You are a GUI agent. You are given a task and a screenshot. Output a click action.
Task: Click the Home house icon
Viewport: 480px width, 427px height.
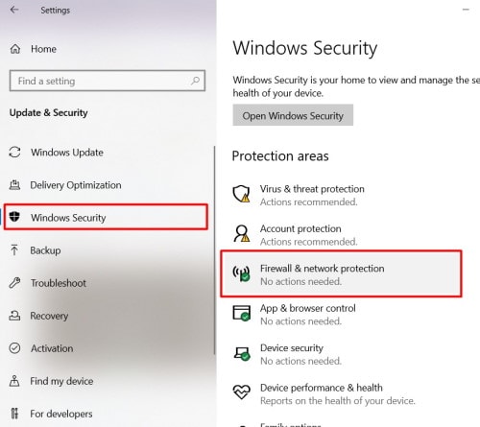click(x=15, y=49)
